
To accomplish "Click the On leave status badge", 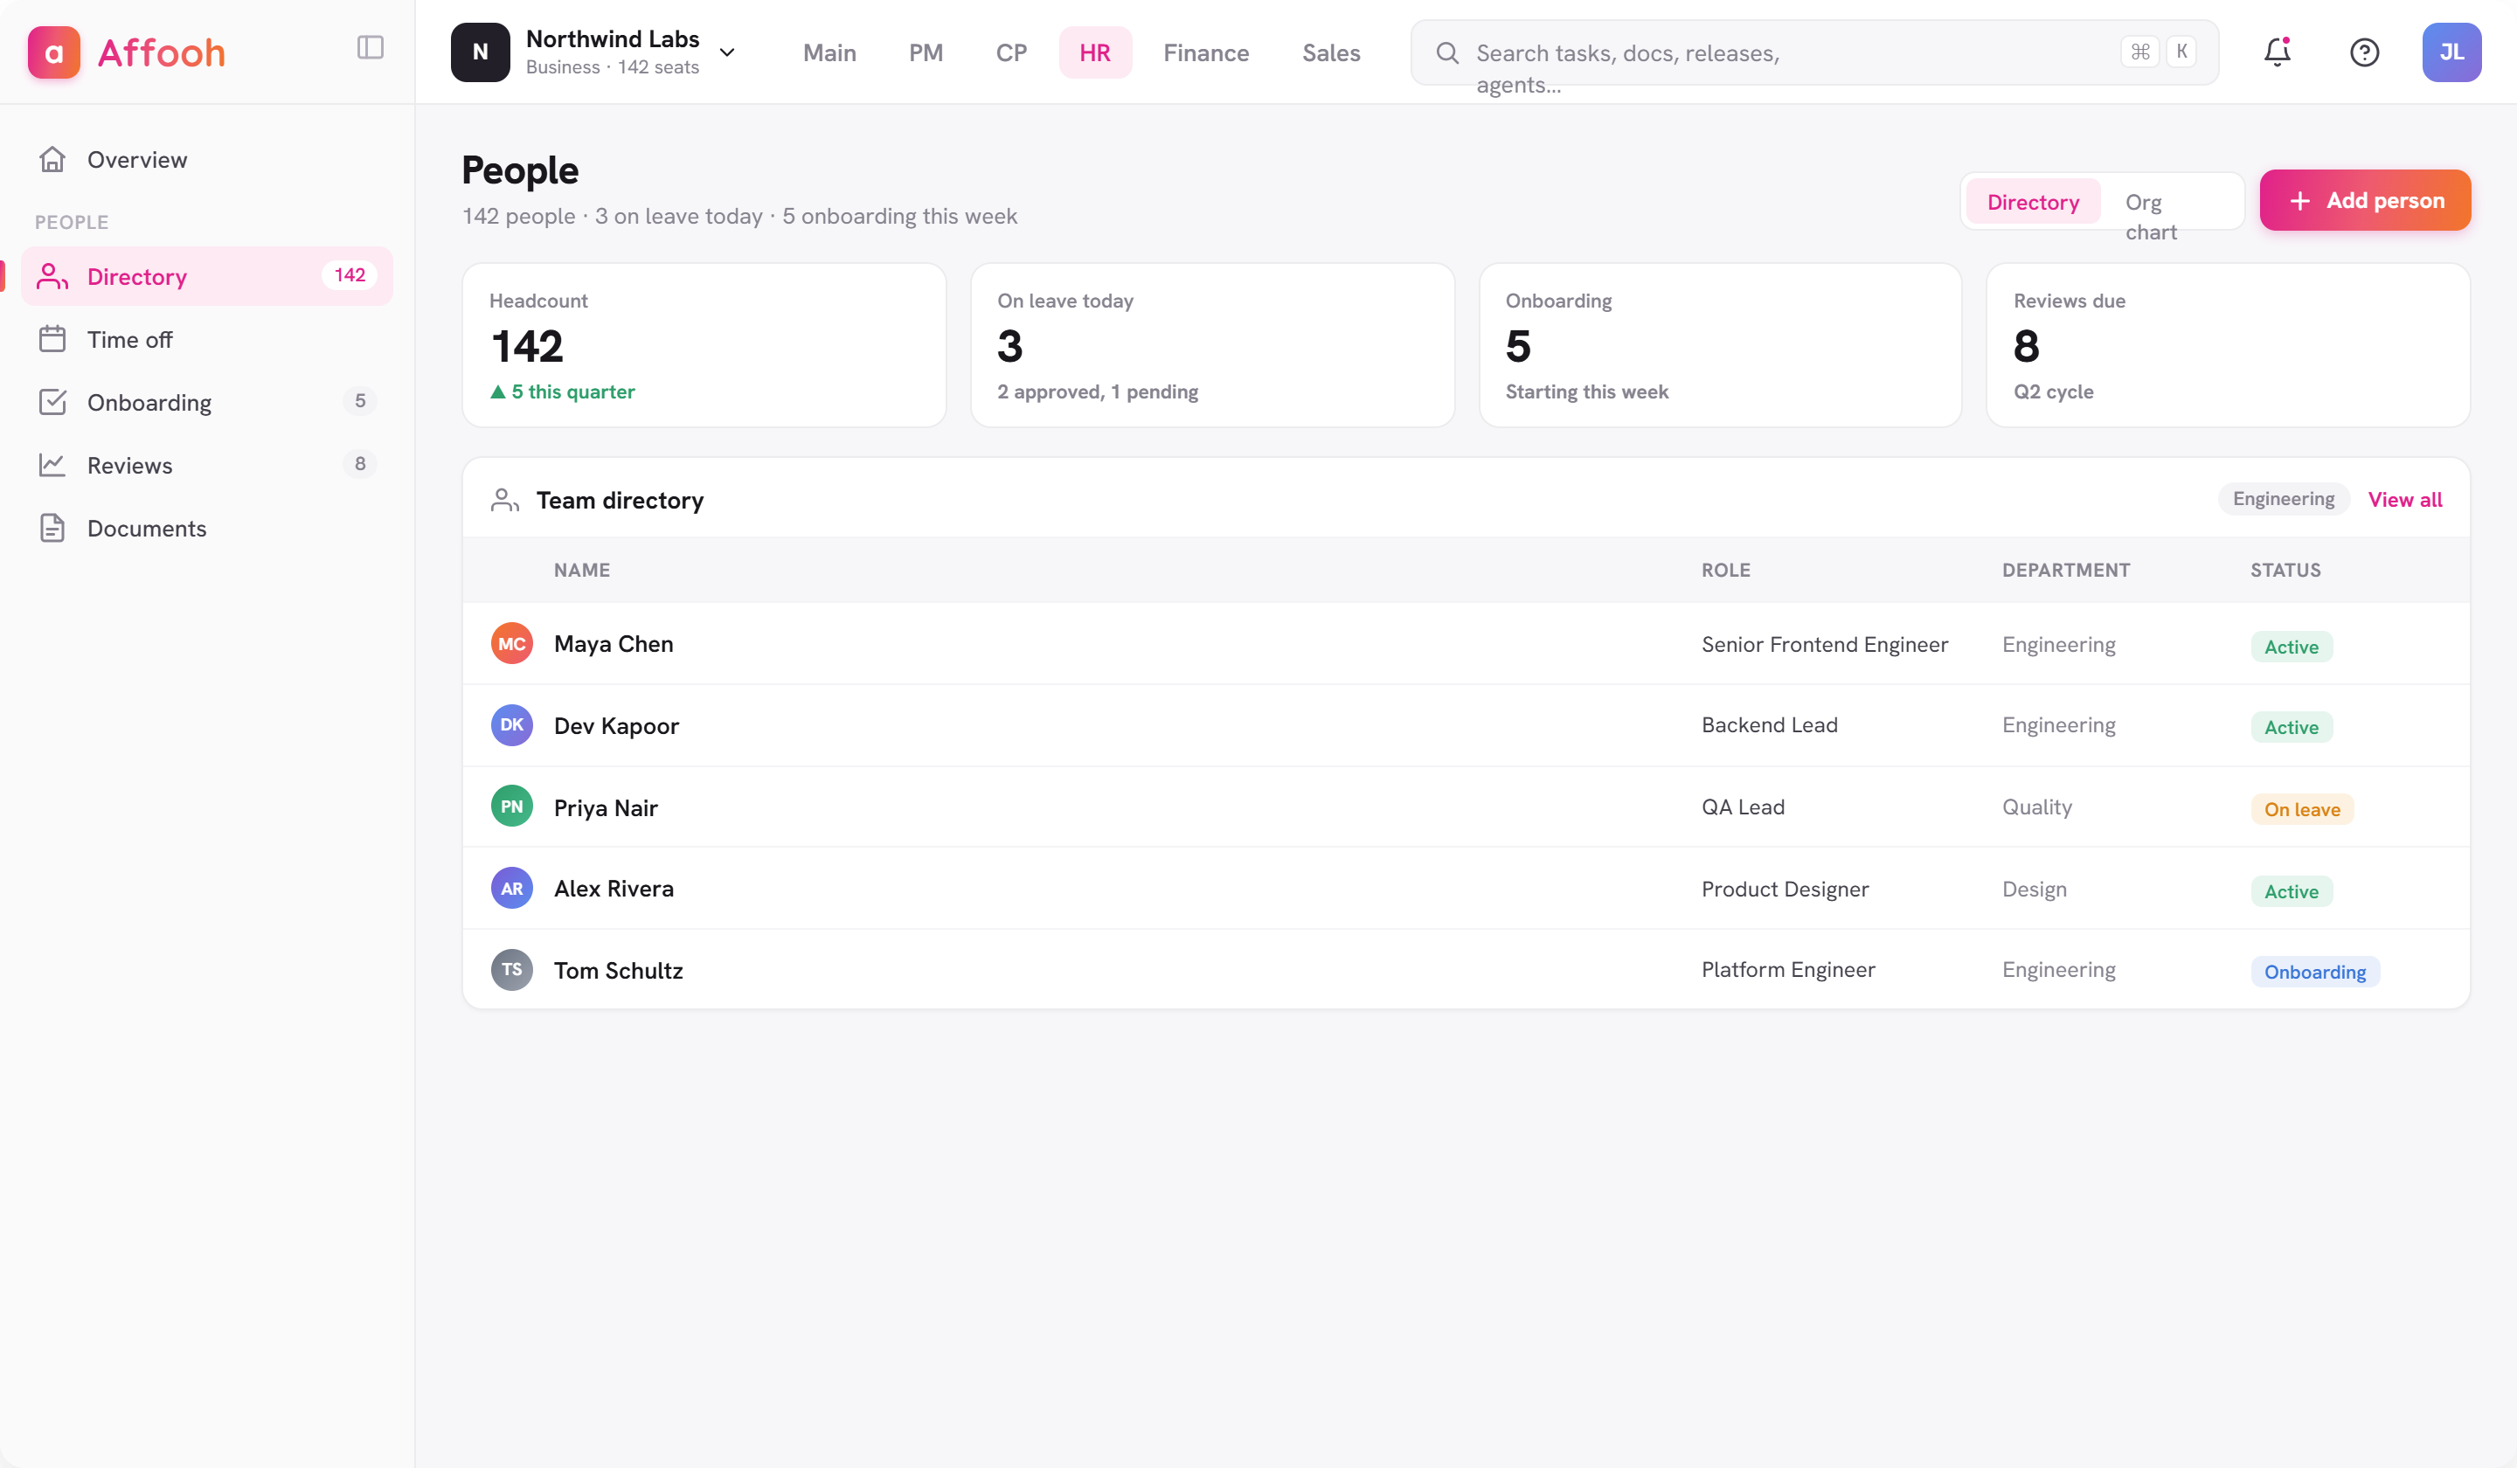I will click(x=2302, y=809).
